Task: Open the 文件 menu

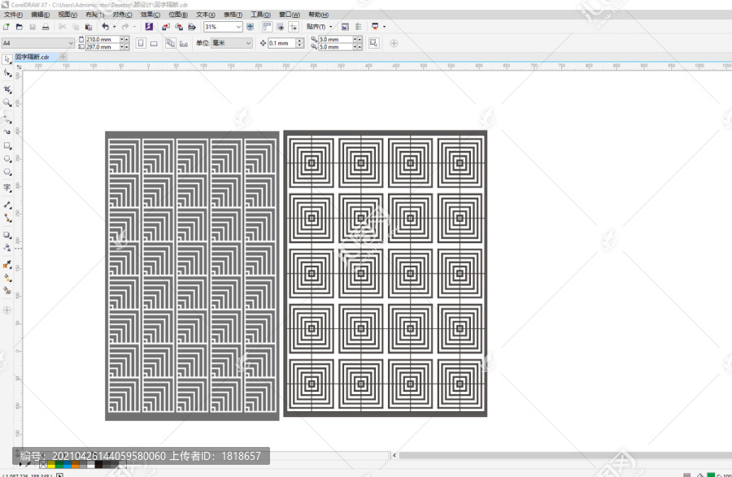Action: pyautogui.click(x=13, y=15)
